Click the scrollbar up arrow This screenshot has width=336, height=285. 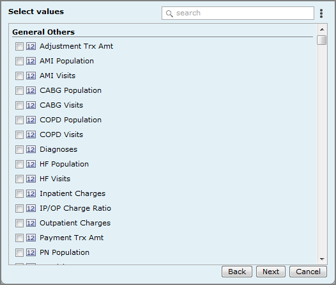(x=322, y=29)
